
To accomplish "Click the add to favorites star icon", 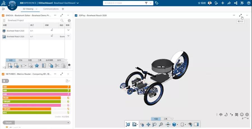I will 37,65.
